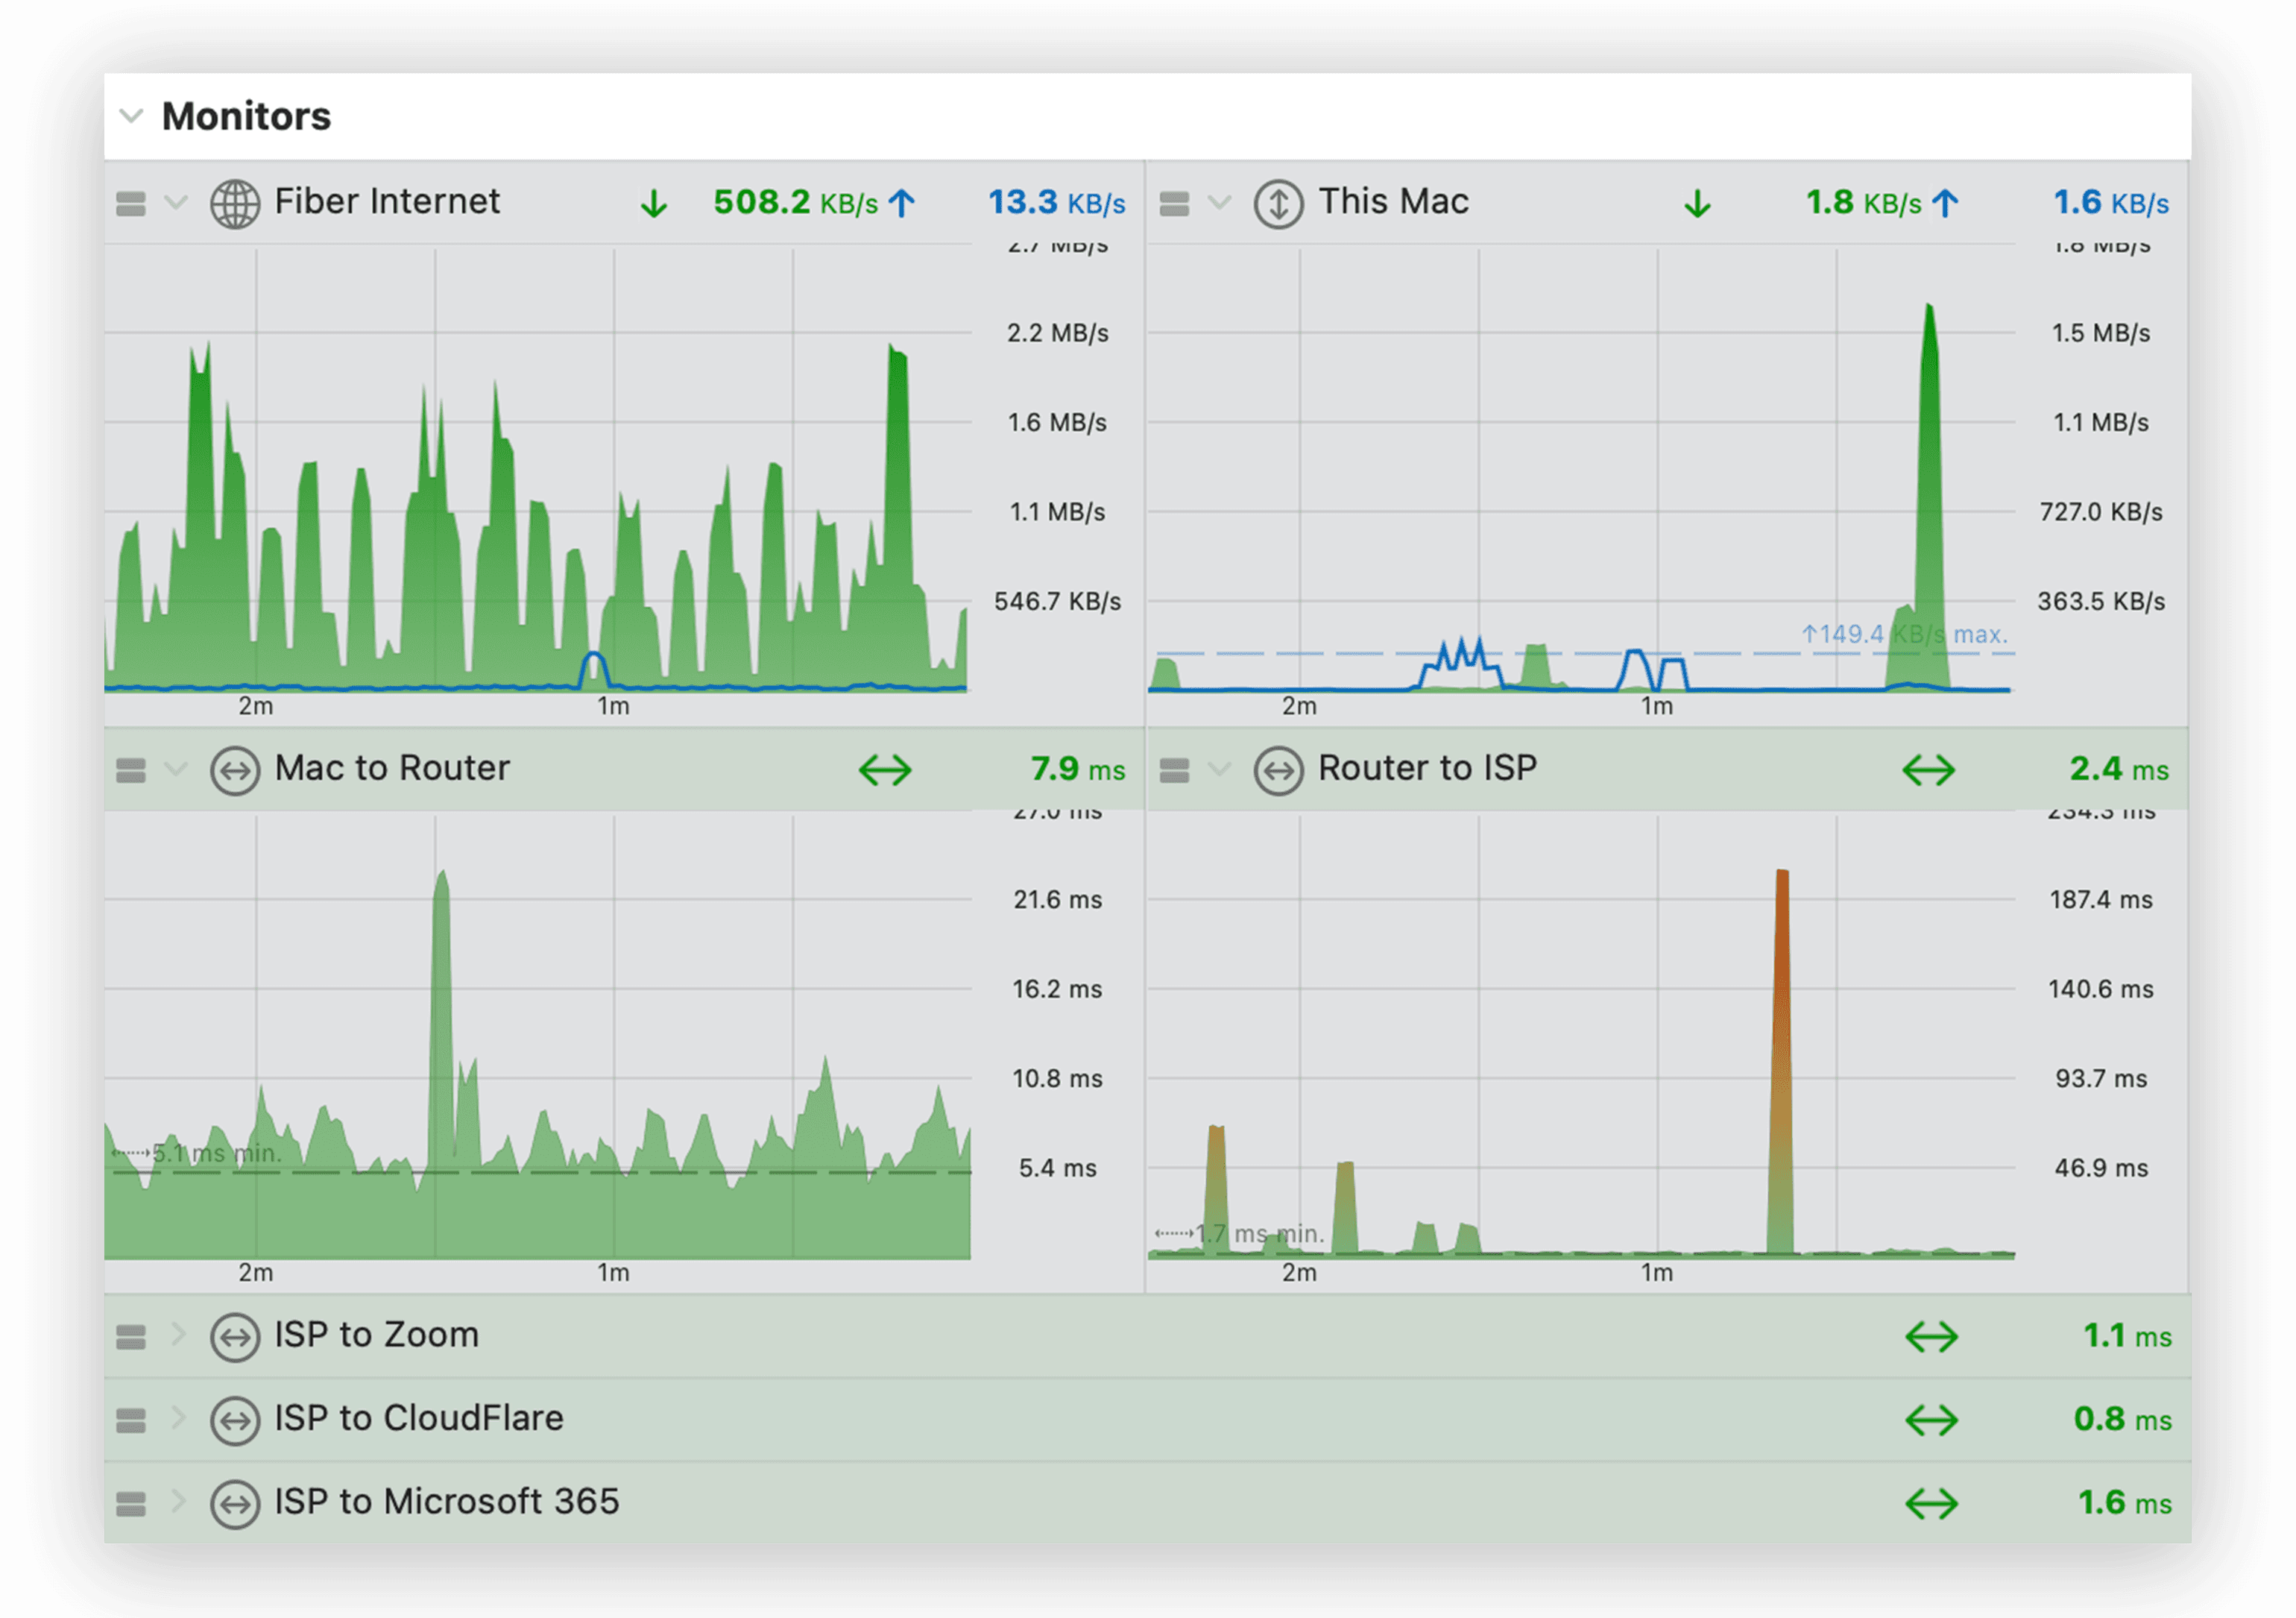The height and width of the screenshot is (1618, 2296).
Task: Select the ISP to CloudFlare row label
Action: point(419,1418)
